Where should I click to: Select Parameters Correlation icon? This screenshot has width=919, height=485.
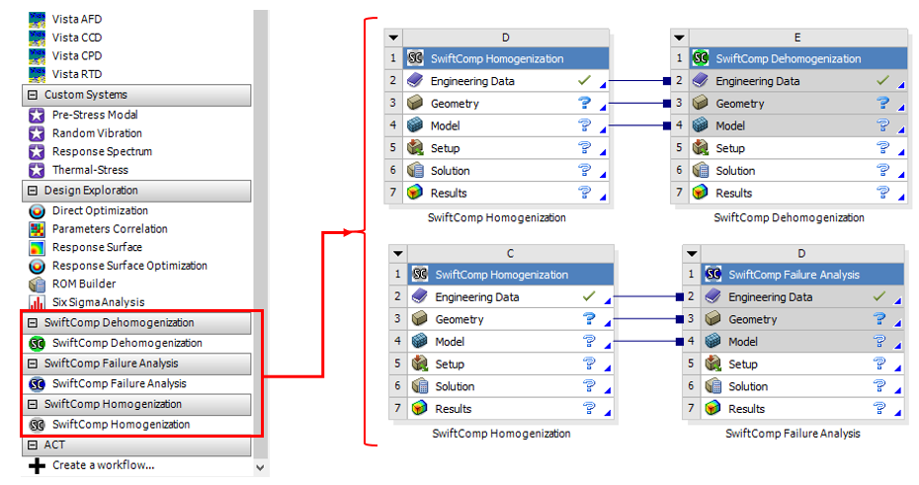click(x=37, y=229)
